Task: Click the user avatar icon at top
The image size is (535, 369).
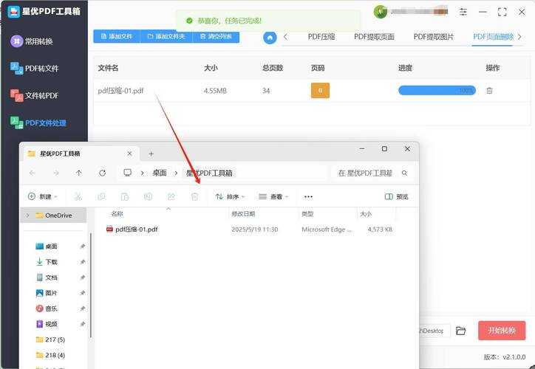Action: coord(381,12)
